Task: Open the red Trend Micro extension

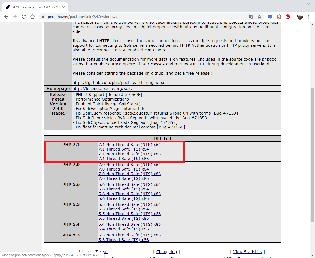Action: tap(288, 17)
